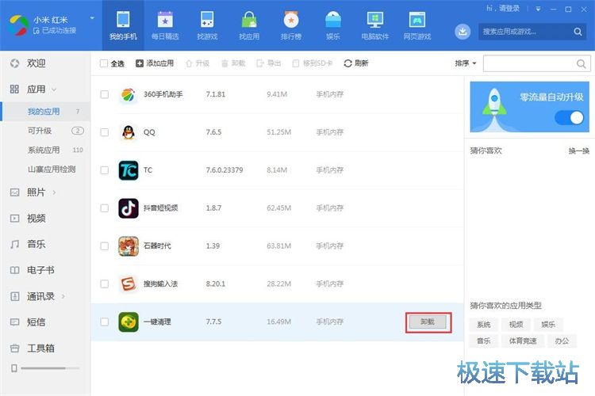Open 排行榜 medal icon
595x396 pixels.
coord(291,19)
